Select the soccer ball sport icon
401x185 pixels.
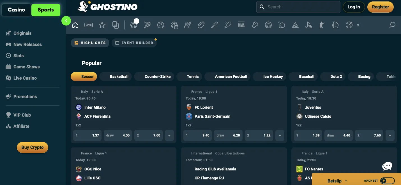pyautogui.click(x=134, y=25)
